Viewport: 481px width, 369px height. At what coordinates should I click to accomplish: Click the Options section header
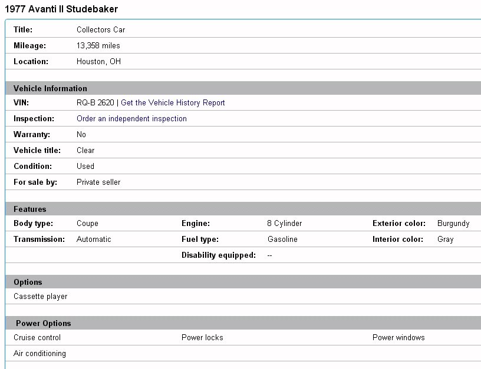point(28,282)
